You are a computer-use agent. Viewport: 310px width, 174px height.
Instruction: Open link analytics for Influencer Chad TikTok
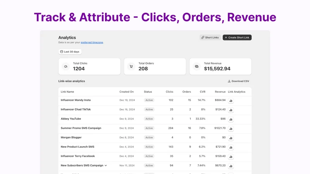pyautogui.click(x=231, y=110)
